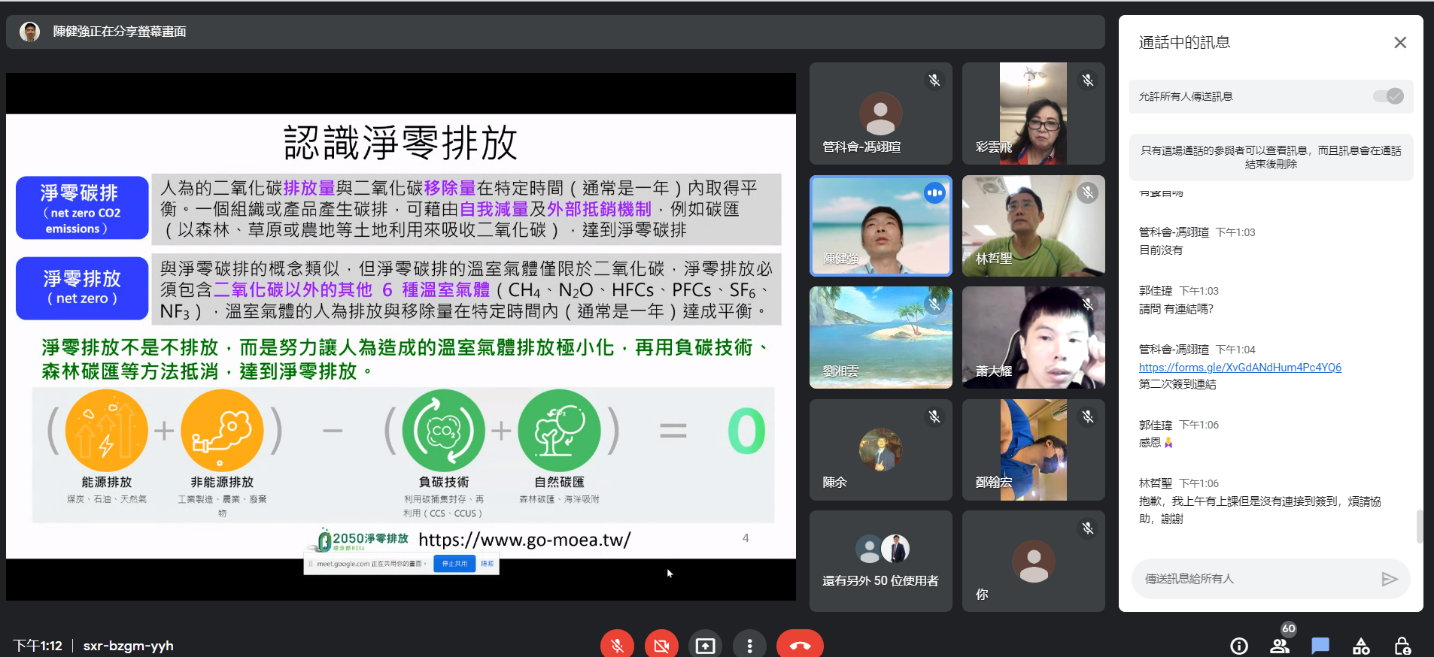Open host controls lock icon
Image resolution: width=1434 pixels, height=657 pixels.
(x=1402, y=646)
